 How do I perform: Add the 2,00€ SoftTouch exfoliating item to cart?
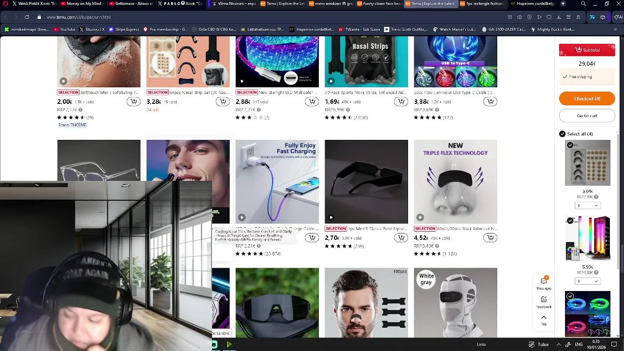(134, 101)
